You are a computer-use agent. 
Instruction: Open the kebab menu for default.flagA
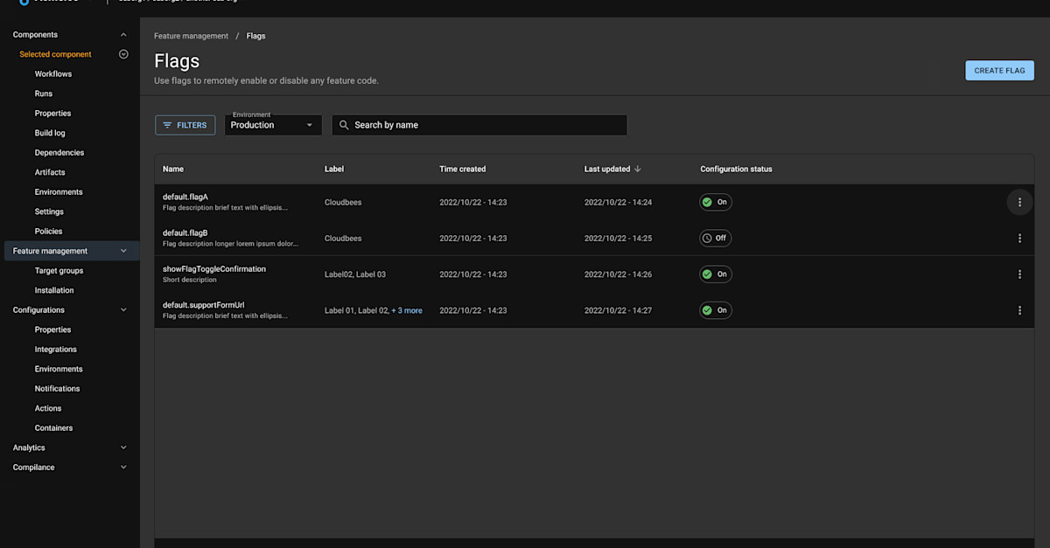click(1019, 202)
